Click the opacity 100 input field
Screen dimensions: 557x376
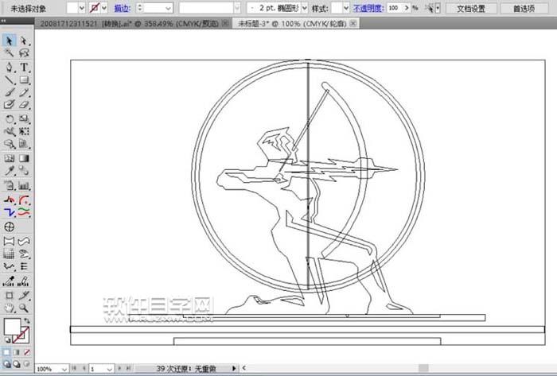(x=395, y=8)
